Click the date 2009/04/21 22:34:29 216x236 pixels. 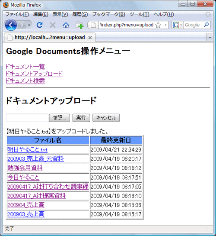coord(116,149)
